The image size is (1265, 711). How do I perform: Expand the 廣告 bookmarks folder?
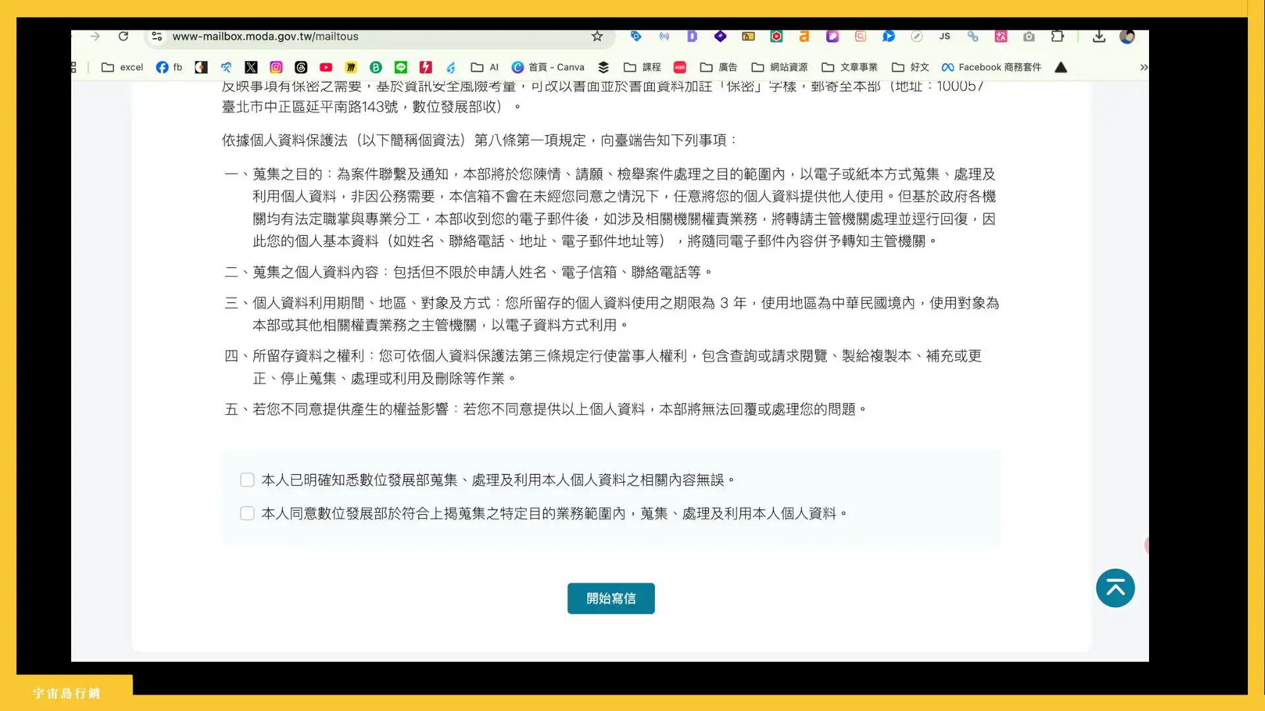pyautogui.click(x=719, y=67)
